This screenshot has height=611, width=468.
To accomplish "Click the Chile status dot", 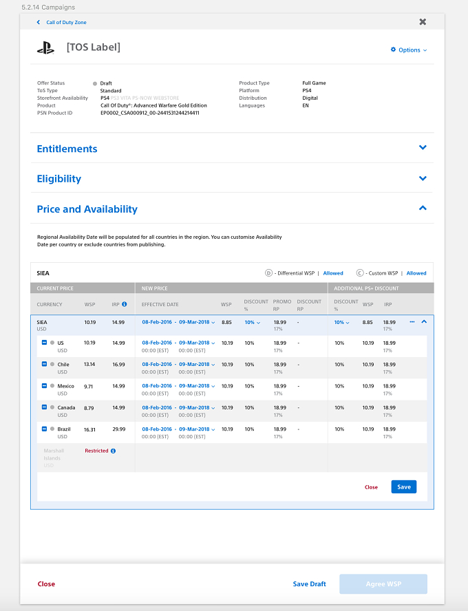I will point(52,364).
